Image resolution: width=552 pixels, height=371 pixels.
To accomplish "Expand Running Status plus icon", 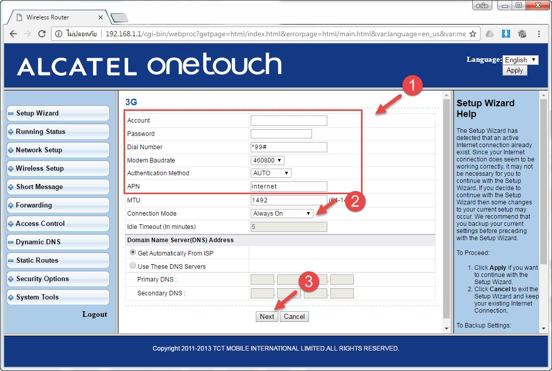I will click(11, 132).
